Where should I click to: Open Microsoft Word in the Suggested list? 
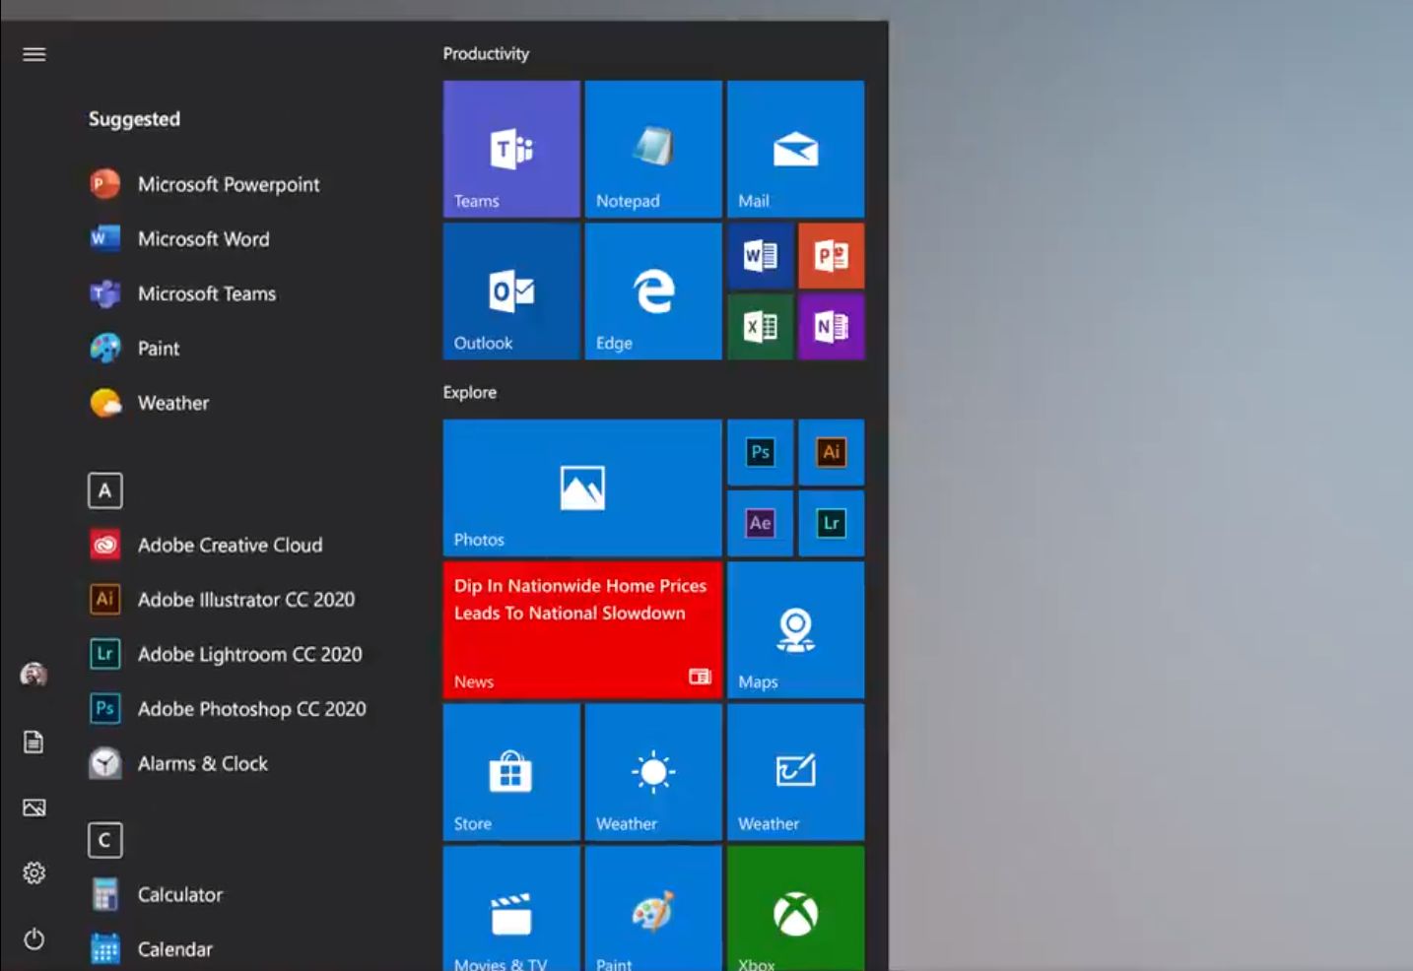click(x=179, y=239)
